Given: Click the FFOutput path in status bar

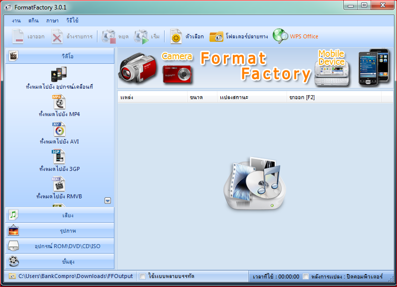Looking at the screenshot, I should point(76,276).
